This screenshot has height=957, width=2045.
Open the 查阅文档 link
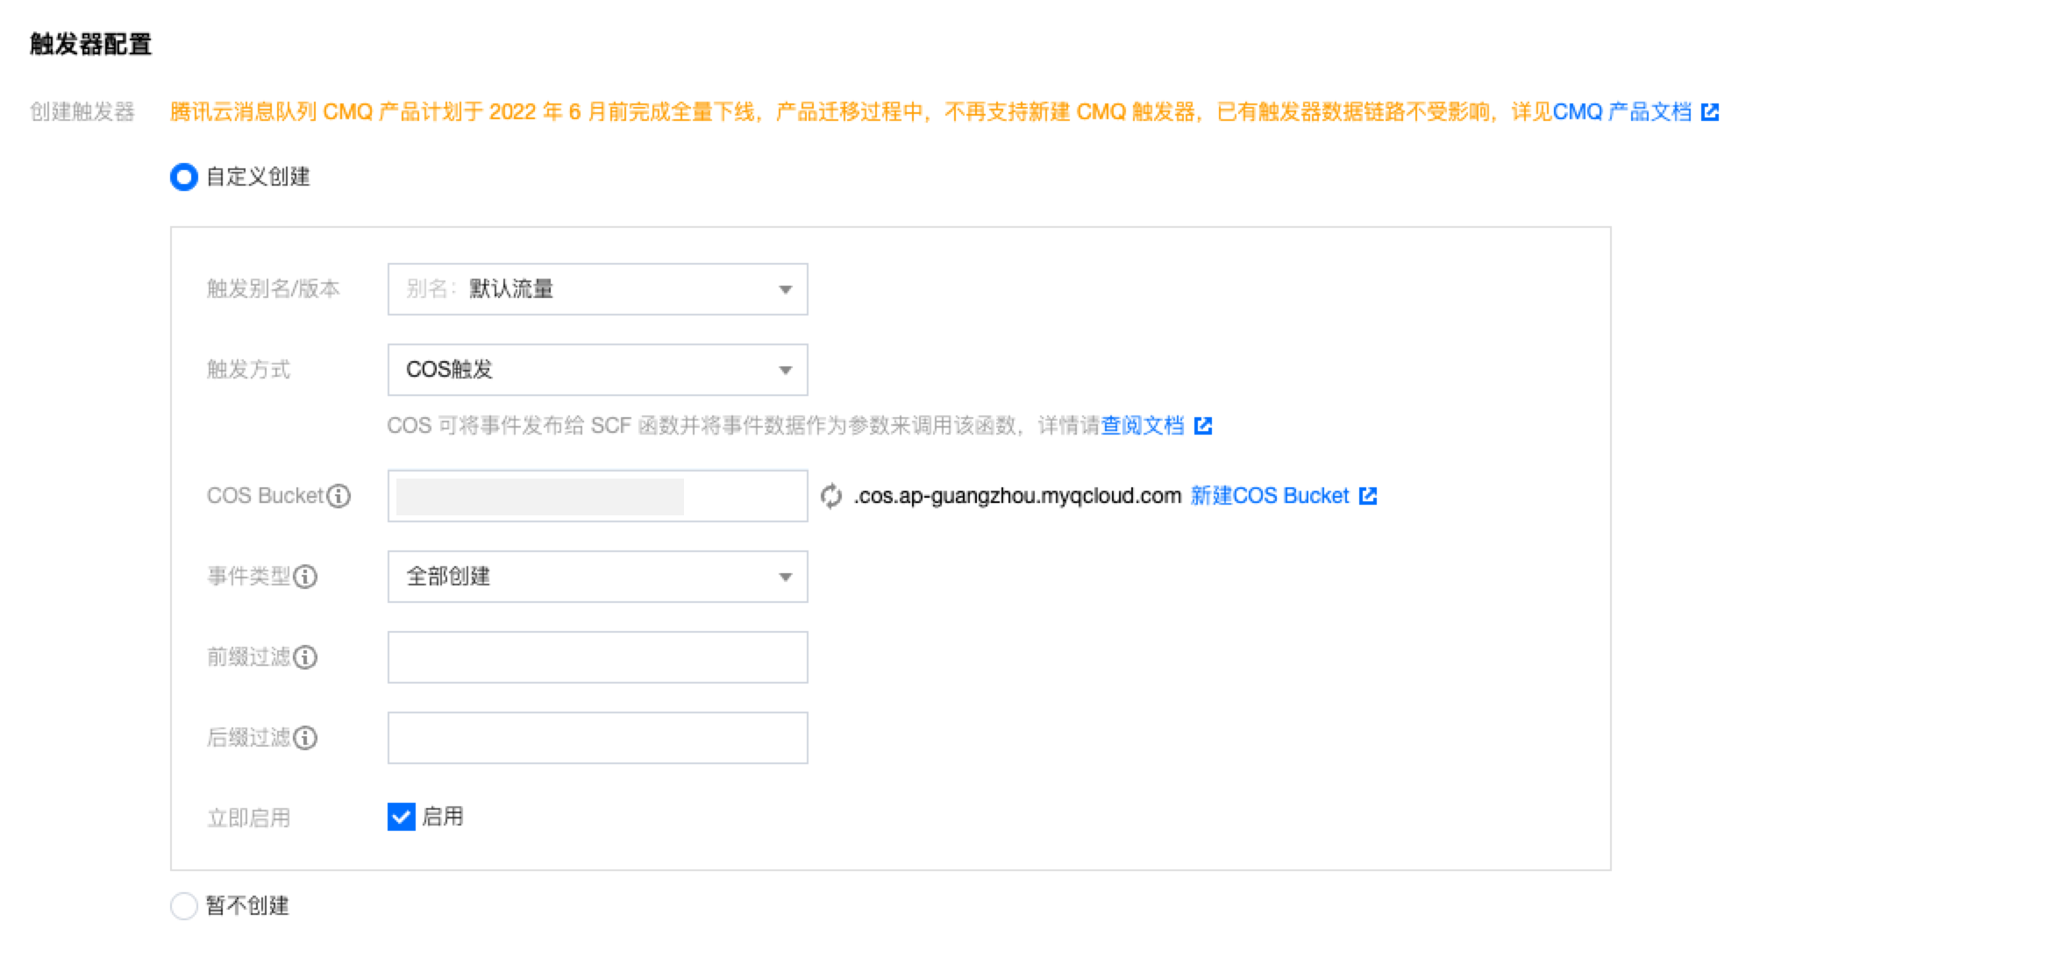pos(1142,426)
